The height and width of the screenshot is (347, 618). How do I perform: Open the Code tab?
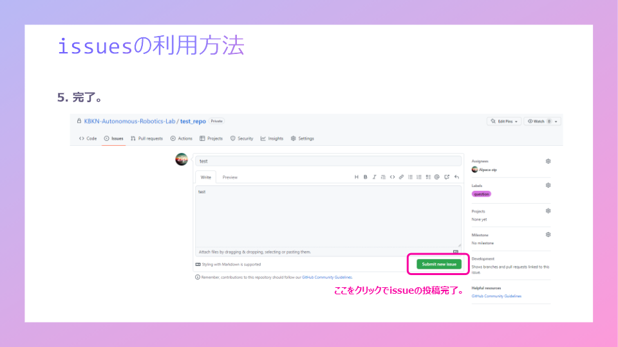tap(88, 139)
